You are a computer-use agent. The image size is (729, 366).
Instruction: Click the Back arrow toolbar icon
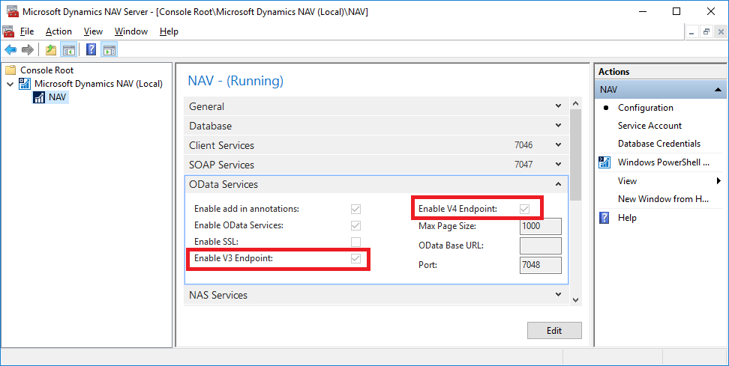[10, 49]
